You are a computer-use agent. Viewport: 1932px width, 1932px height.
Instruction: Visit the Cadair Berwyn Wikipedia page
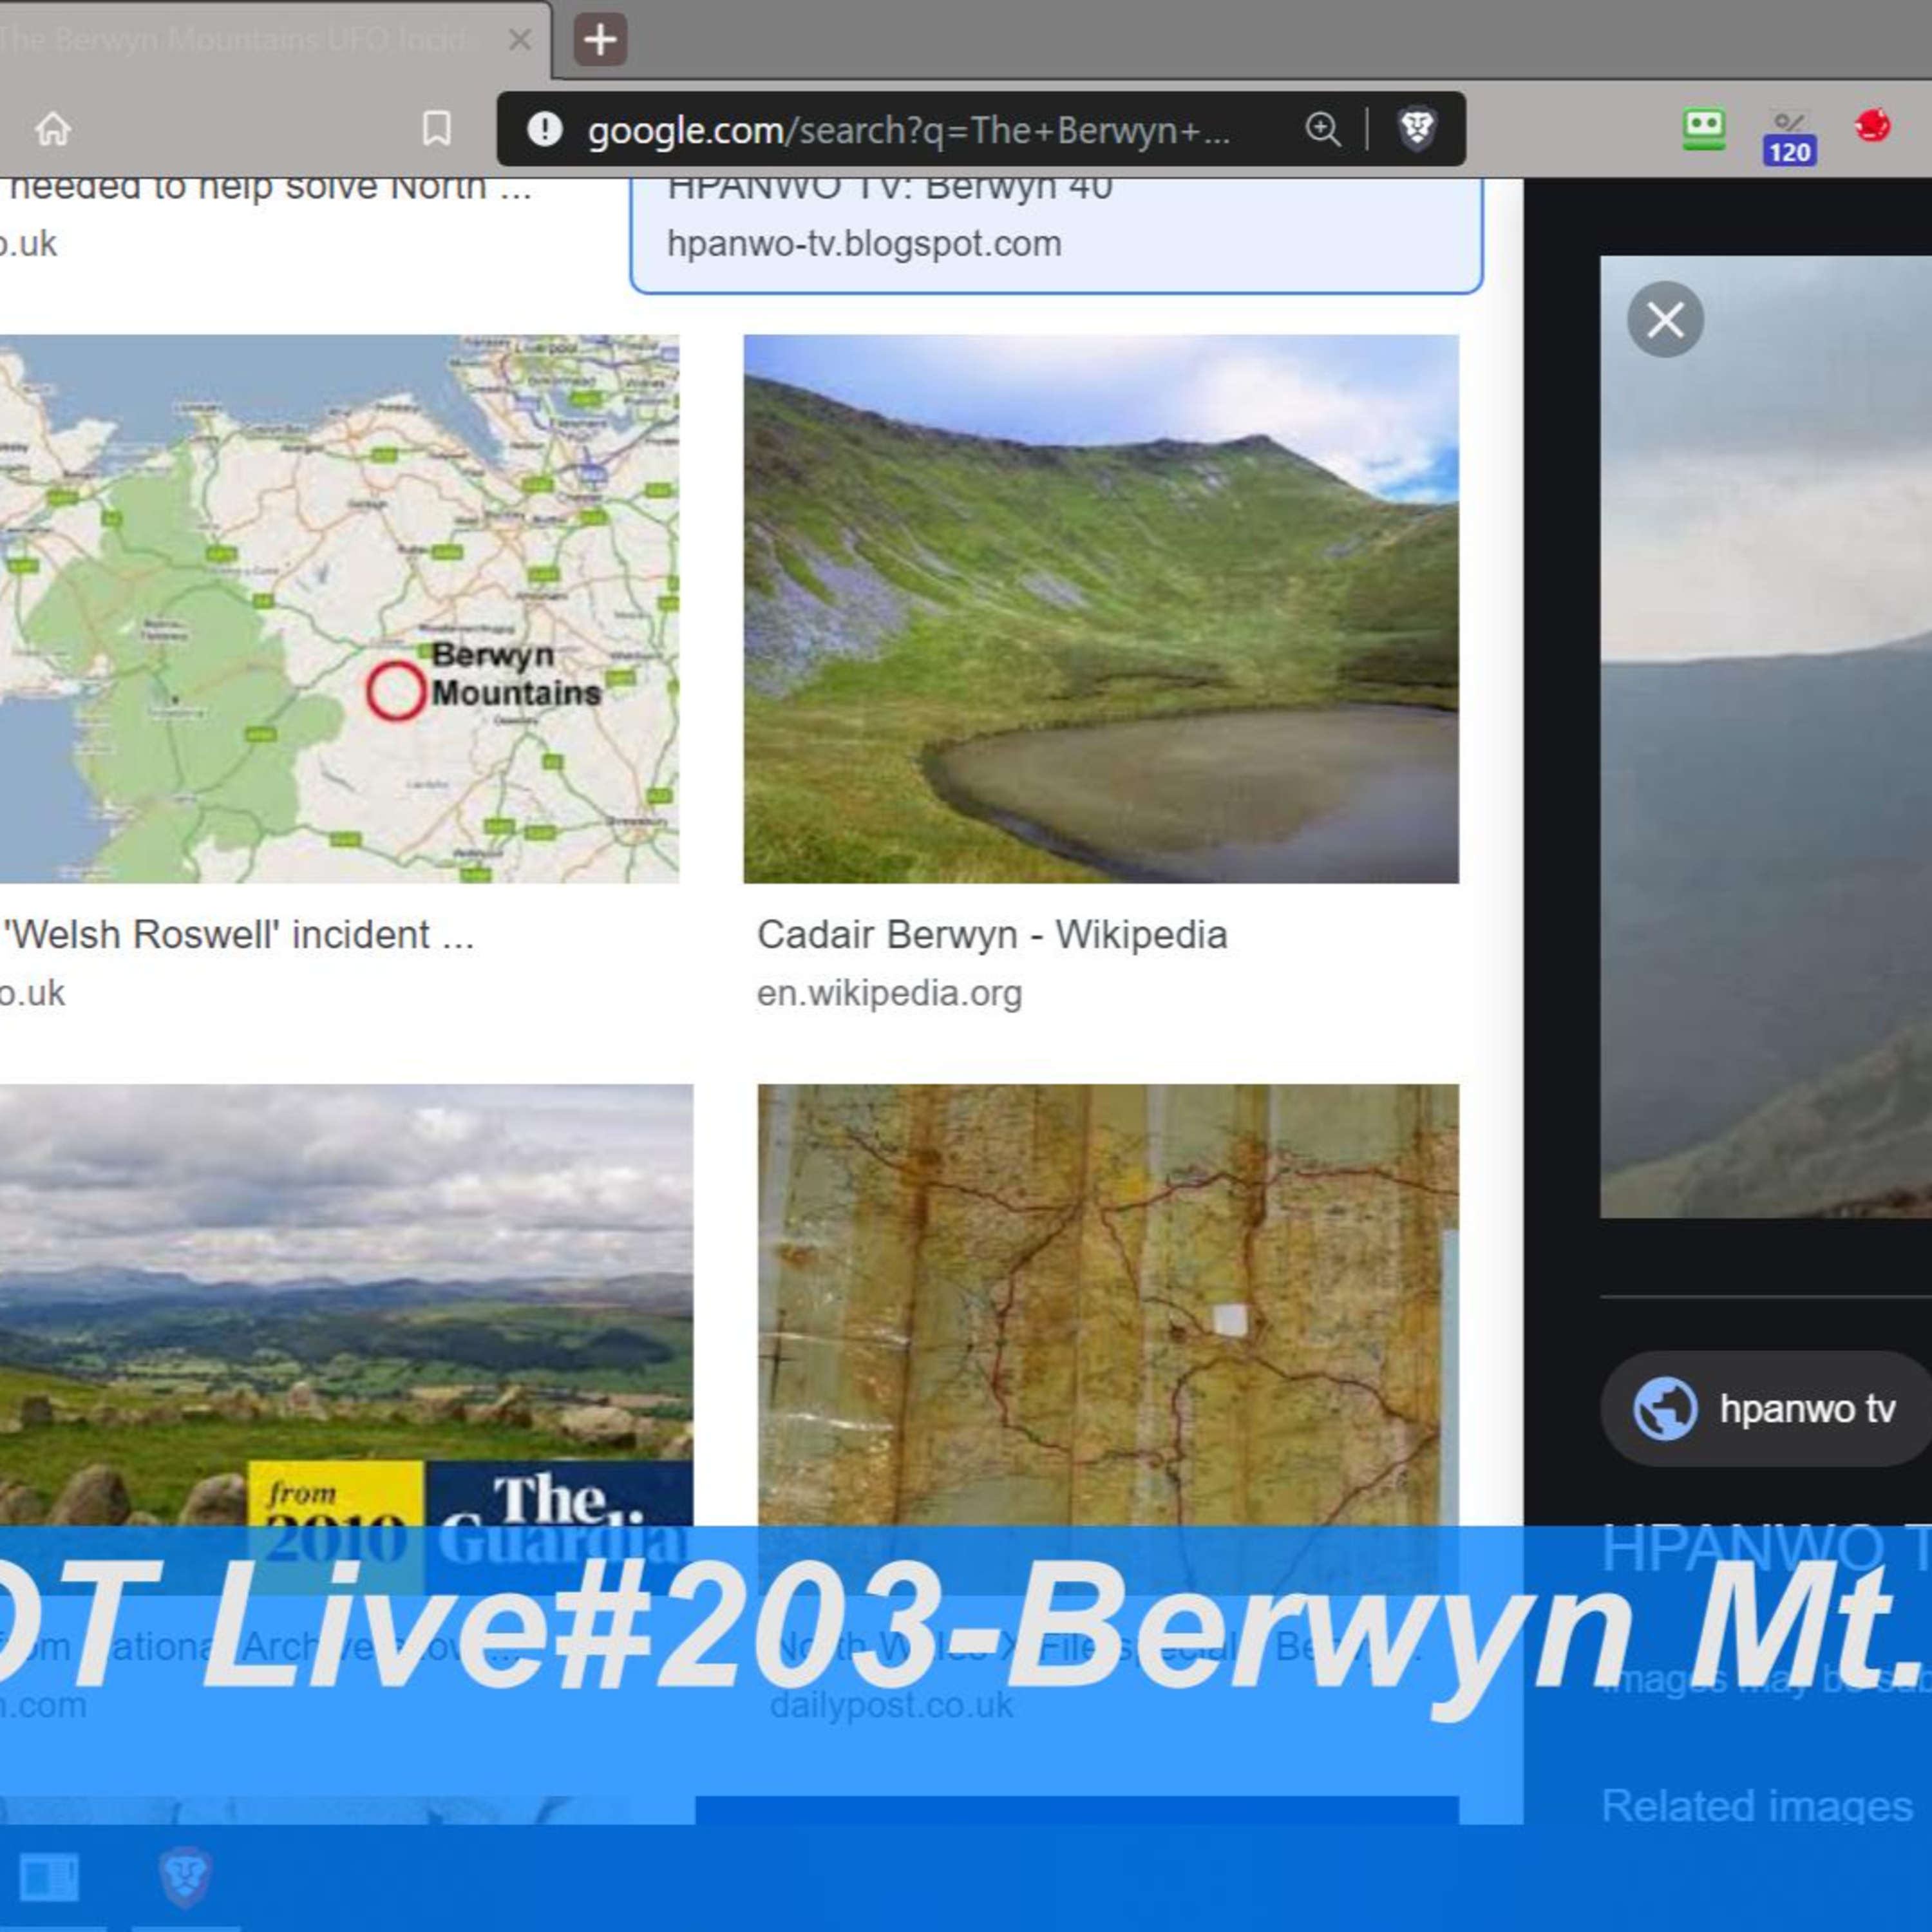point(994,934)
